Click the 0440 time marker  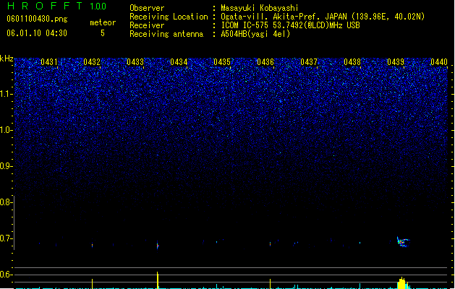coord(439,62)
